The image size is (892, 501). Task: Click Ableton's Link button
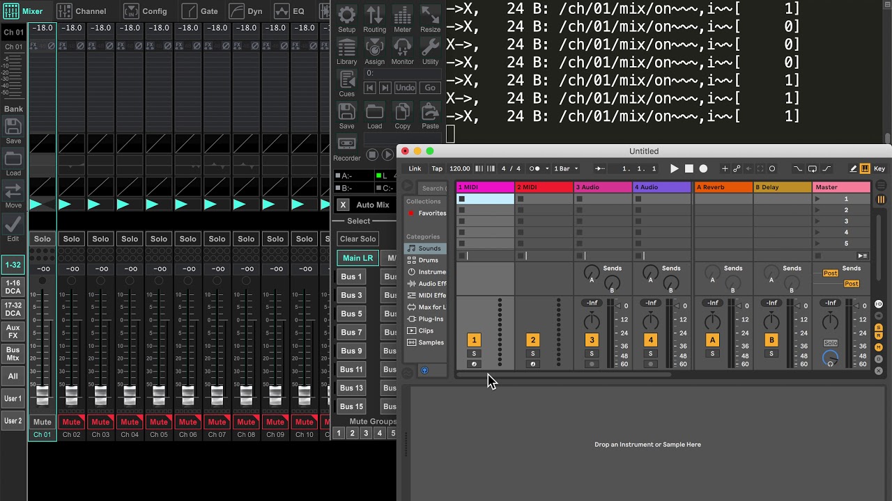pos(415,168)
